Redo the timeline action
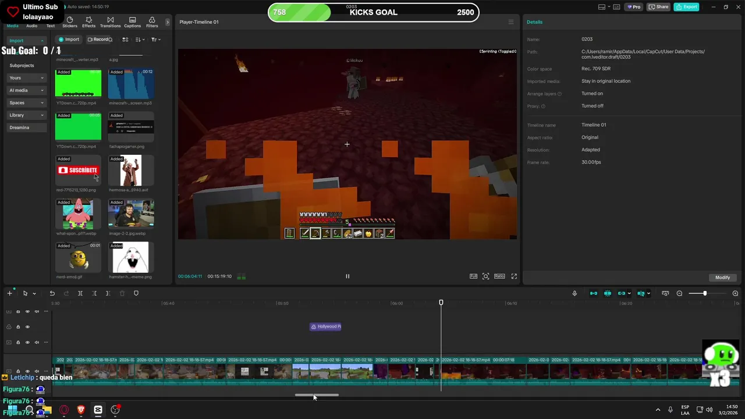Viewport: 745px width, 419px height. (x=66, y=293)
